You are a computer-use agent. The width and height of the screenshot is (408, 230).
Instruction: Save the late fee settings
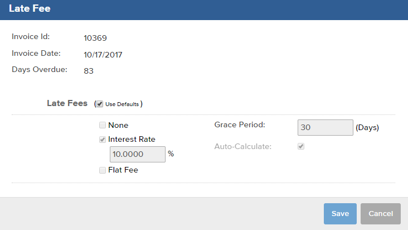340,214
